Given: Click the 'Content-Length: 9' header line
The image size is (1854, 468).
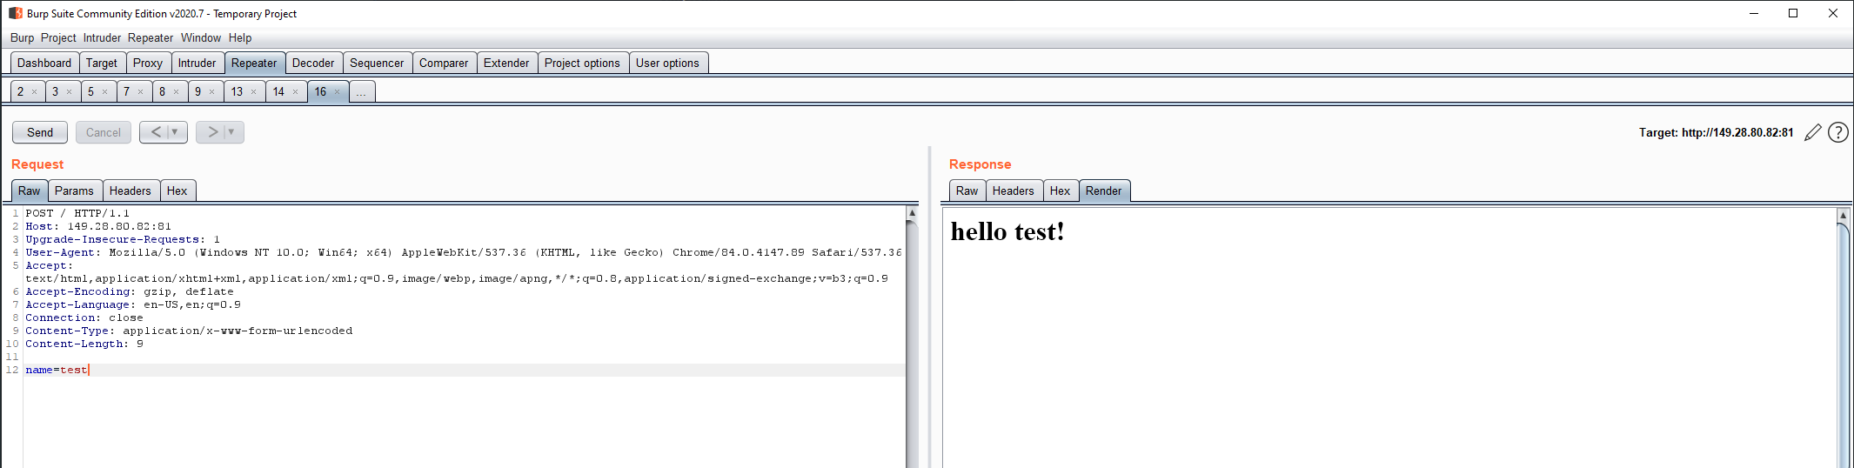Looking at the screenshot, I should 84,344.
